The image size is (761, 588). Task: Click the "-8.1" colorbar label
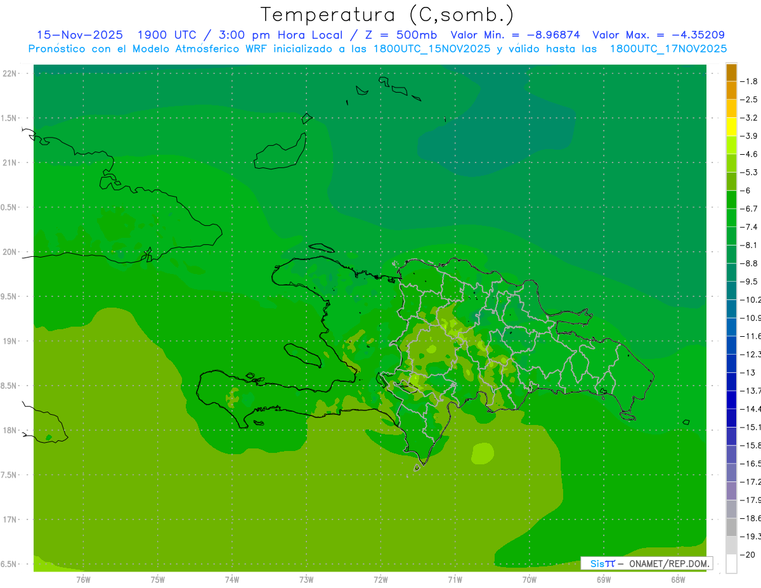(750, 245)
